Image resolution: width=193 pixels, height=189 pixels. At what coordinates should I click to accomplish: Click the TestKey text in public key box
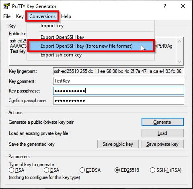(18, 51)
